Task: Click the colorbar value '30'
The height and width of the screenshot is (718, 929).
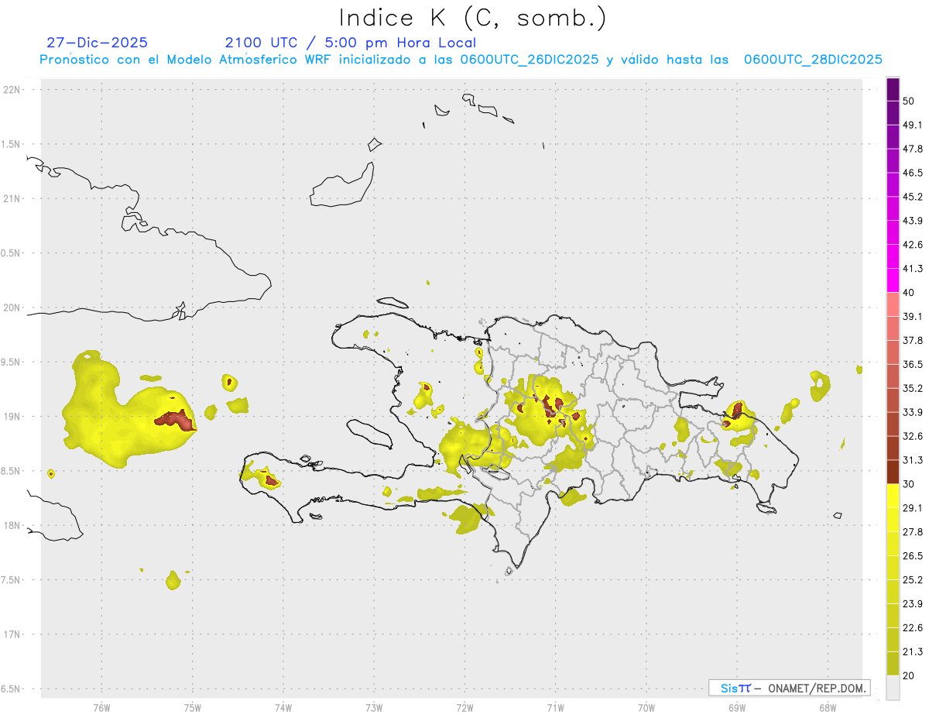Action: 909,484
